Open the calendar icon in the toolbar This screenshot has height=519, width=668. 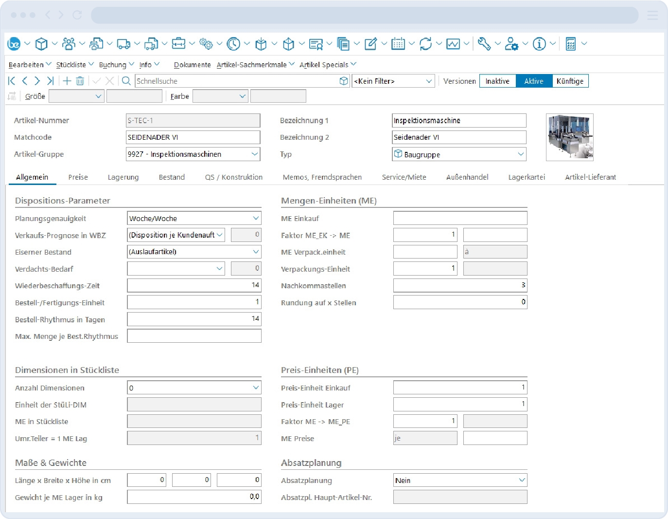click(398, 44)
